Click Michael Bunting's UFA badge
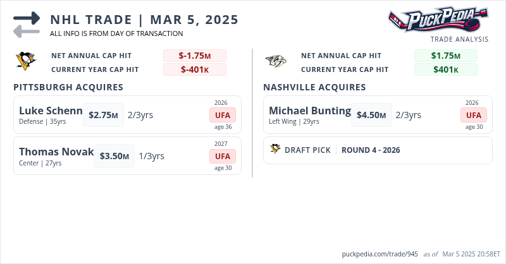The width and height of the screenshot is (506, 264). pos(473,115)
